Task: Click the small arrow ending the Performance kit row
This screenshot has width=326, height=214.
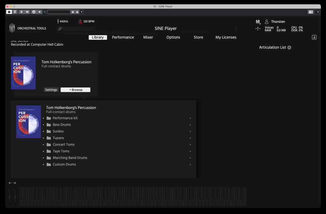Action: pyautogui.click(x=190, y=118)
